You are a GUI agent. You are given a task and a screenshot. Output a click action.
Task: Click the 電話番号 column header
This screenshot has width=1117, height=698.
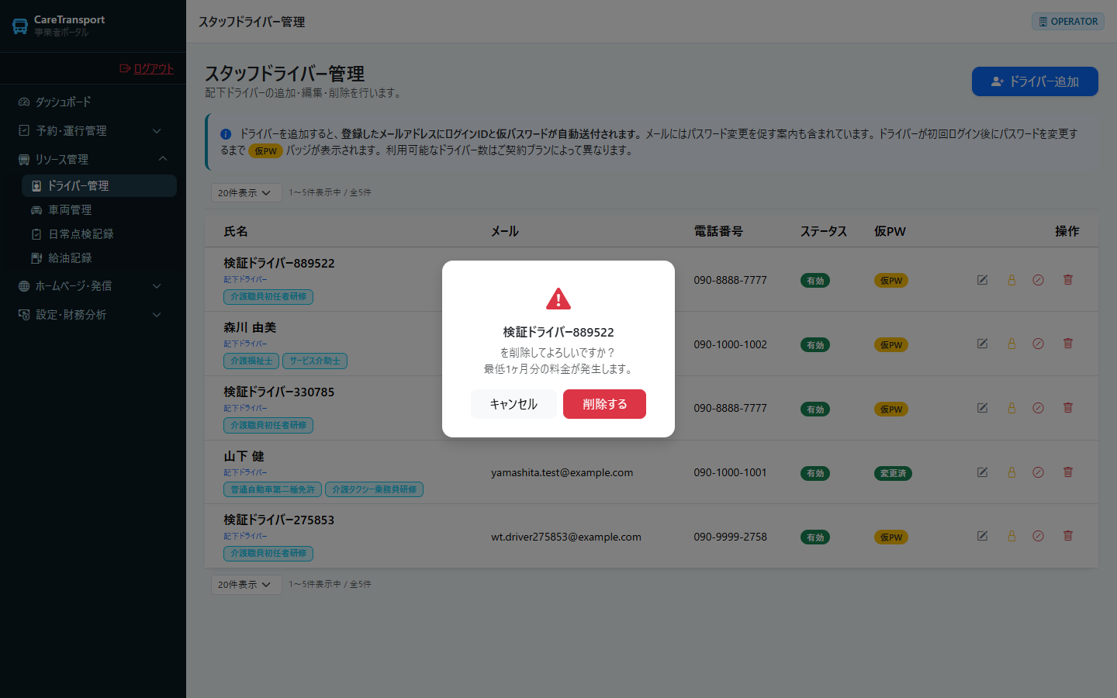pyautogui.click(x=718, y=231)
